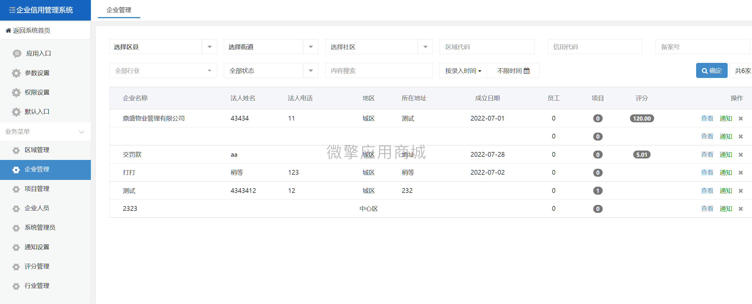This screenshot has height=304, width=752.
Task: Click the gear icon next to 行业管理
Action: 16,286
